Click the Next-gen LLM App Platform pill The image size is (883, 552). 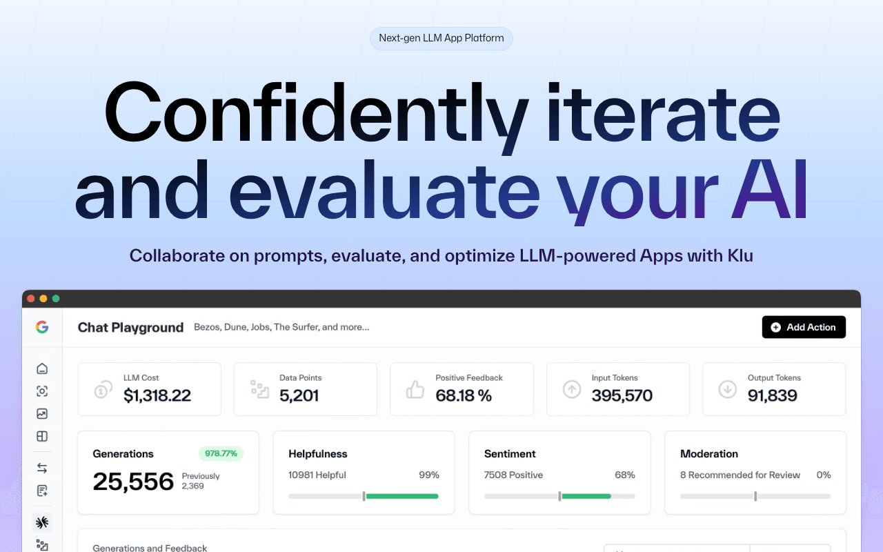coord(441,38)
